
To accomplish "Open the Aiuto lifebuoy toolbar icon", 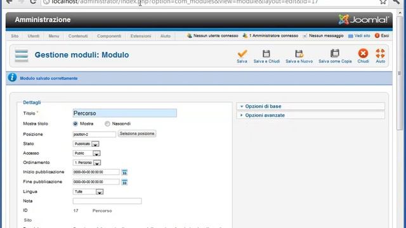I will pos(380,53).
